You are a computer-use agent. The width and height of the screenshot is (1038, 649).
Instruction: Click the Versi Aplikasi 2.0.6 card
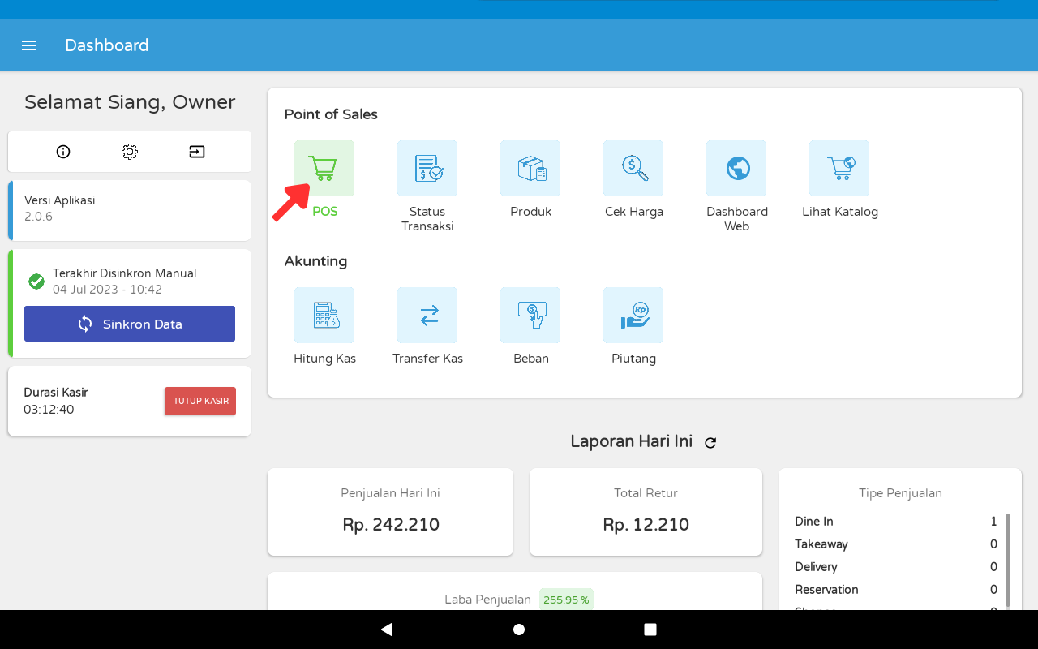[130, 210]
